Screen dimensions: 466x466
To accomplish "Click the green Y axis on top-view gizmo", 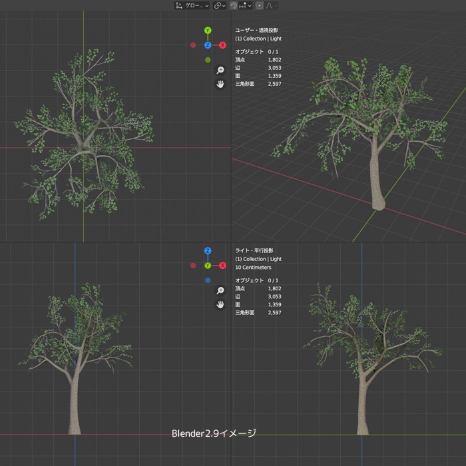I will coord(208,31).
